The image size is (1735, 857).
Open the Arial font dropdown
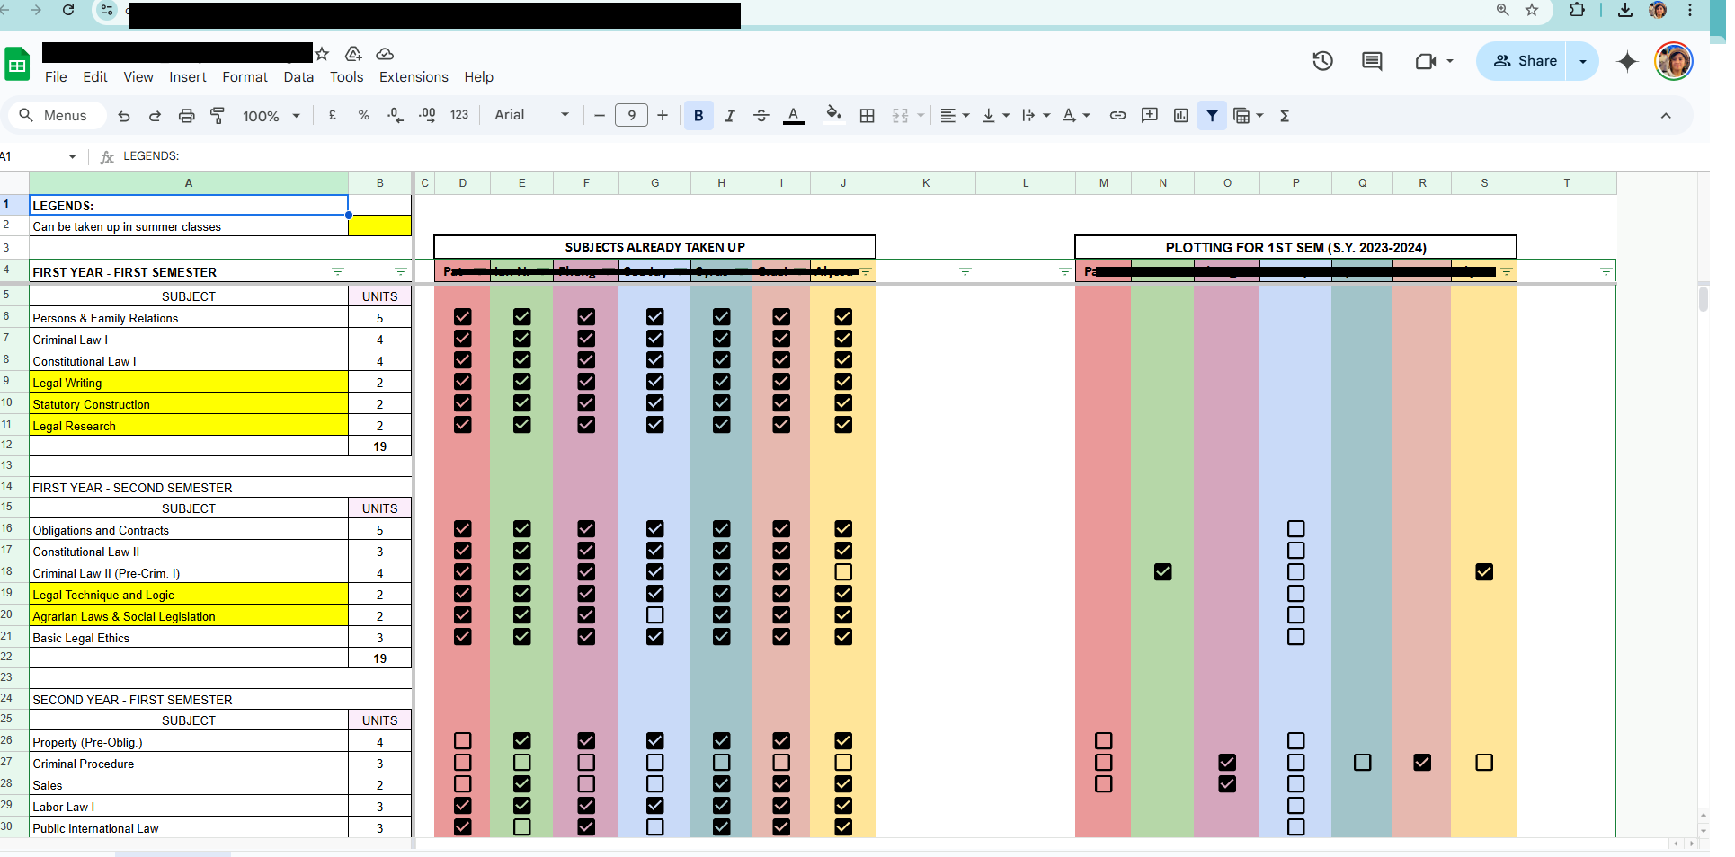pyautogui.click(x=532, y=115)
